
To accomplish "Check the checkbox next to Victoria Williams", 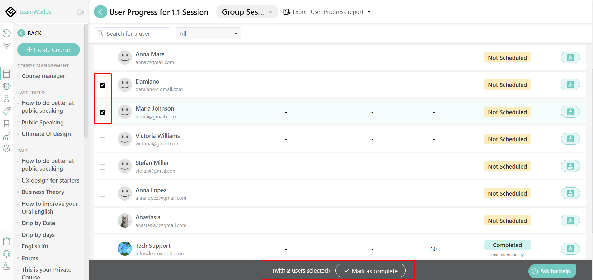I will [x=103, y=140].
